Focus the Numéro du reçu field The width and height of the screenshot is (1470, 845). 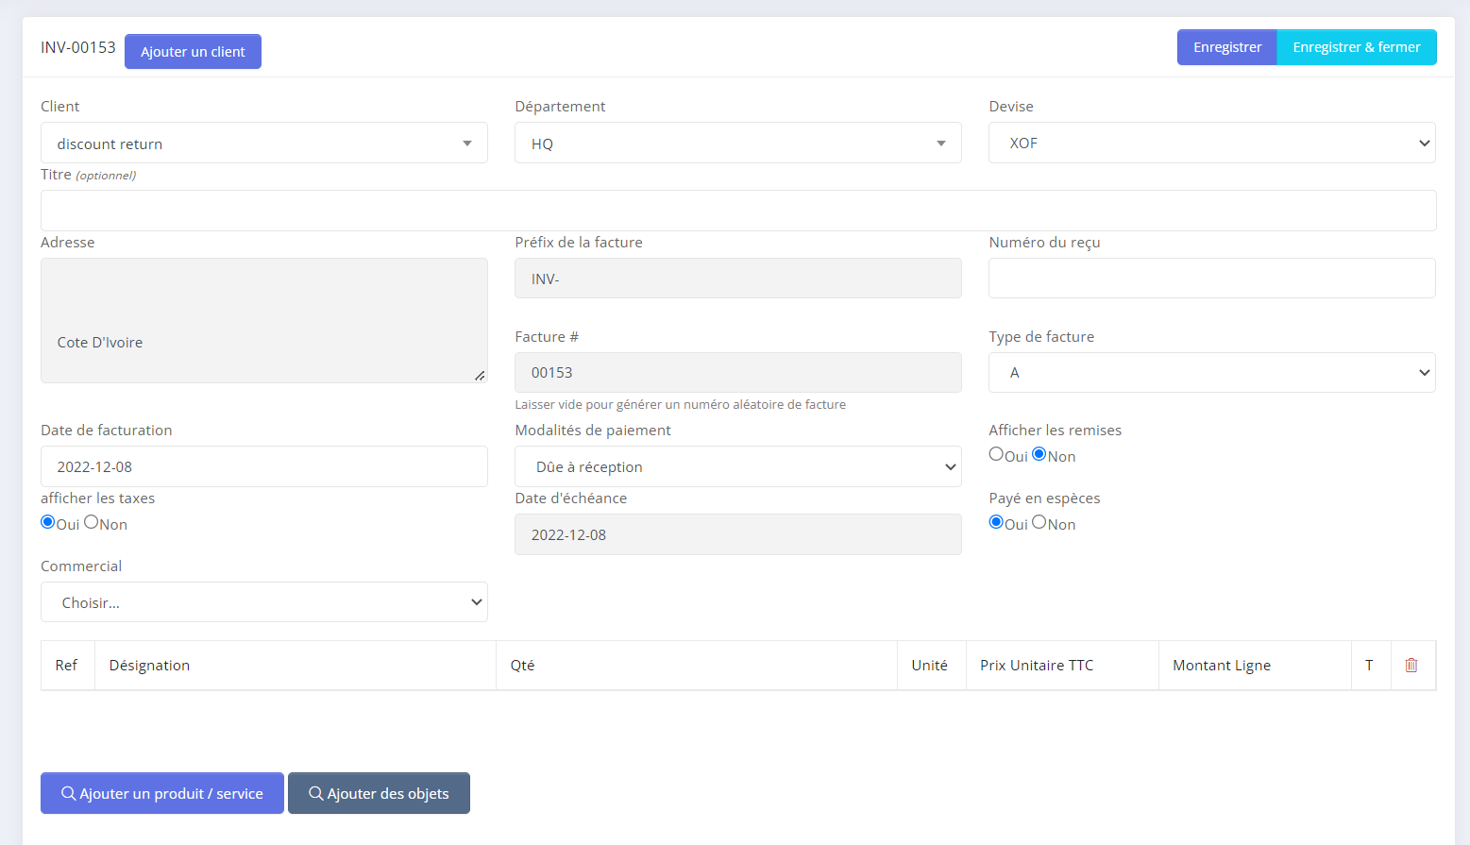(x=1211, y=279)
